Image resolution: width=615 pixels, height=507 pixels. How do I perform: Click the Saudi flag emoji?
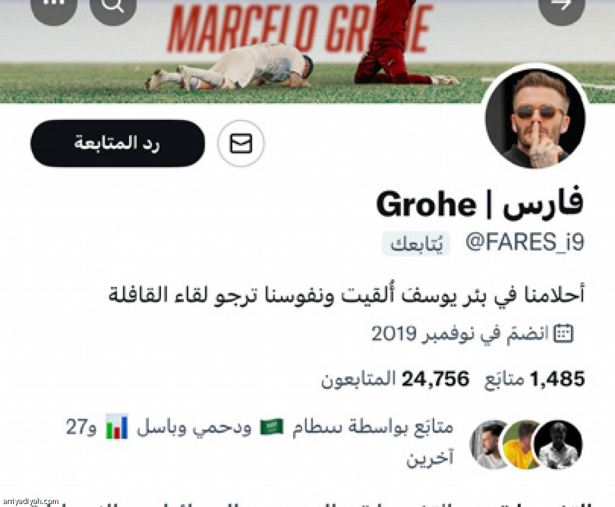pyautogui.click(x=271, y=427)
